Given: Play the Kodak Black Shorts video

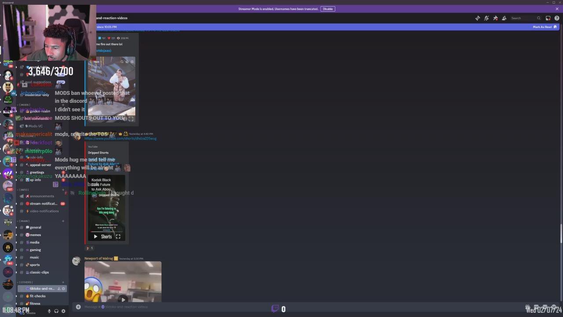Looking at the screenshot, I should [95, 236].
